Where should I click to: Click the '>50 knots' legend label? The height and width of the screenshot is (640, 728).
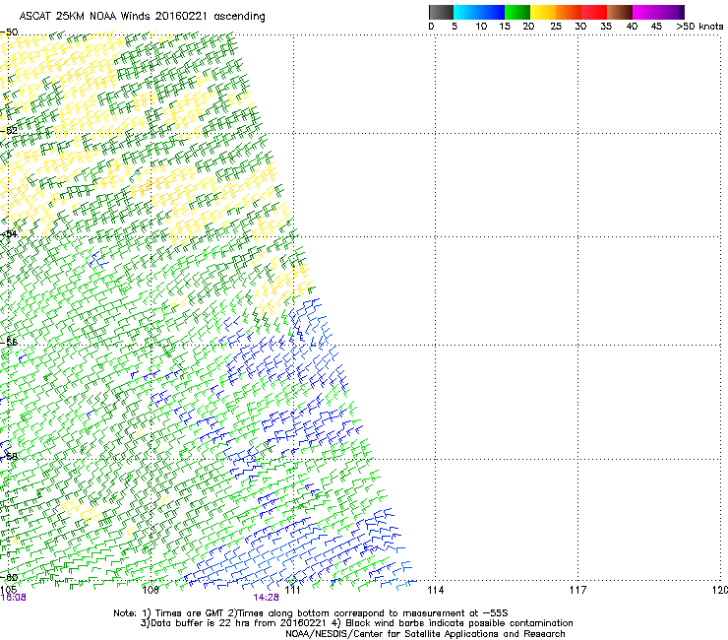point(699,27)
